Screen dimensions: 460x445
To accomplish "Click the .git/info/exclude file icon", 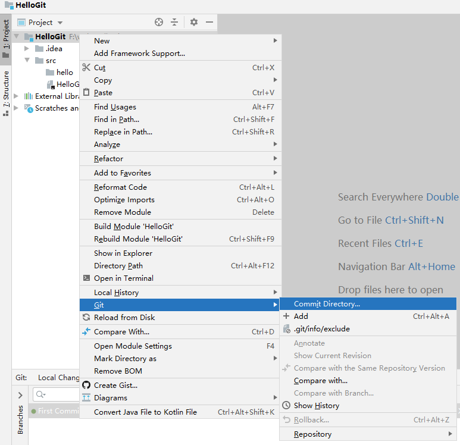I will [x=287, y=328].
